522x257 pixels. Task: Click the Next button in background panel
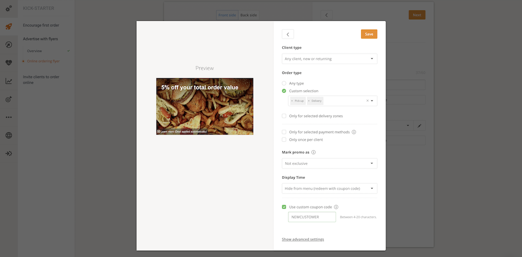pyautogui.click(x=417, y=15)
